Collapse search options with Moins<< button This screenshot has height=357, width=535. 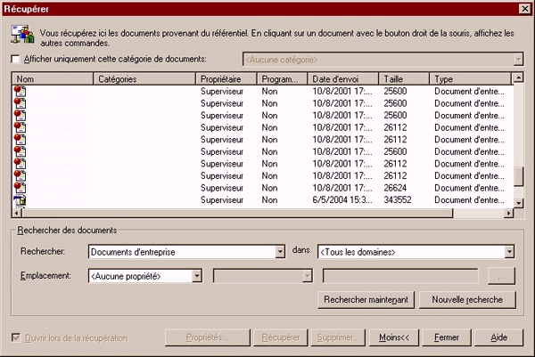pyautogui.click(x=393, y=338)
